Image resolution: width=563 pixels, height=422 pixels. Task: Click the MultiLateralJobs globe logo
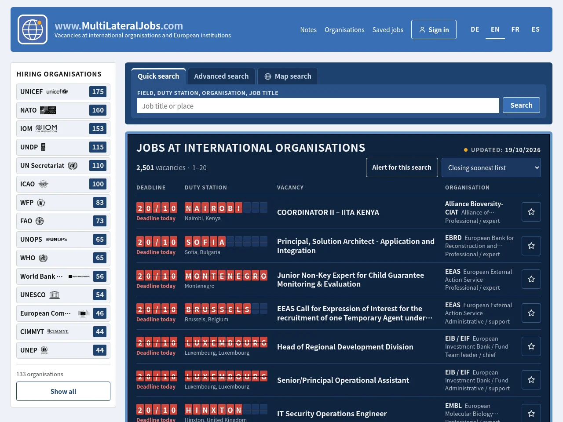(x=33, y=29)
